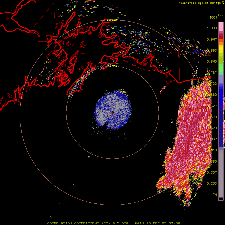Screen dimensions: 225x225
Task: Click the DCC product label above color bar
Action: (x=220, y=15)
